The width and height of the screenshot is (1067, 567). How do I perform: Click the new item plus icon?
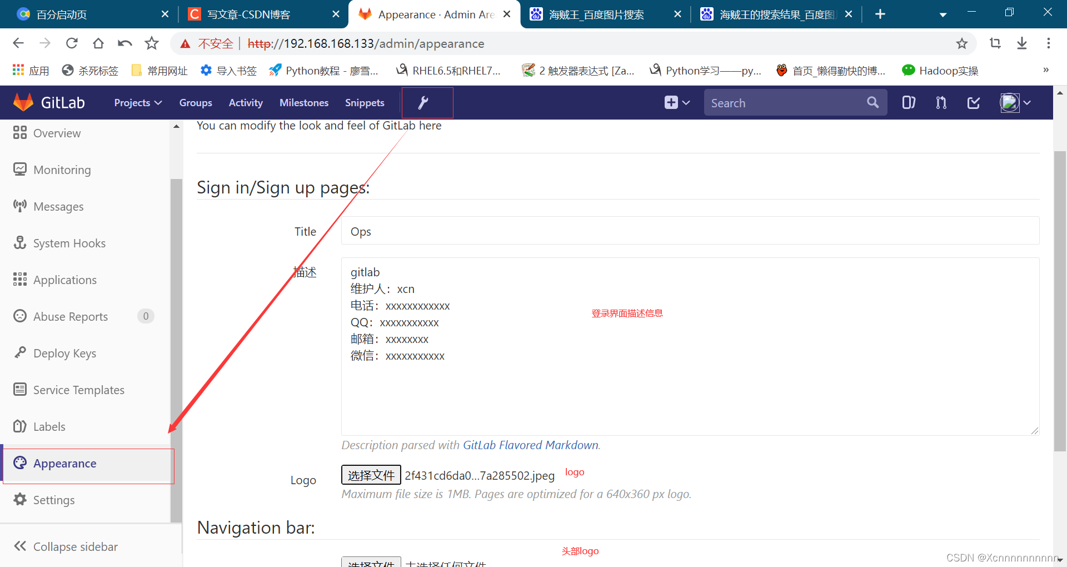pos(671,103)
